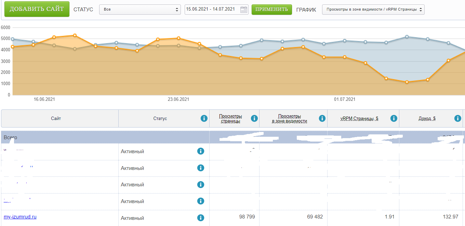This screenshot has width=465, height=226.
Task: Click status info icon in my-izumrud.ru row
Action: coord(201,218)
